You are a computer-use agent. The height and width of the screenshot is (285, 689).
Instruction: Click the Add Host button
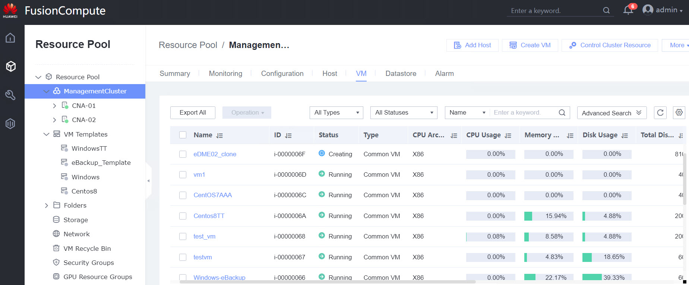coord(472,45)
